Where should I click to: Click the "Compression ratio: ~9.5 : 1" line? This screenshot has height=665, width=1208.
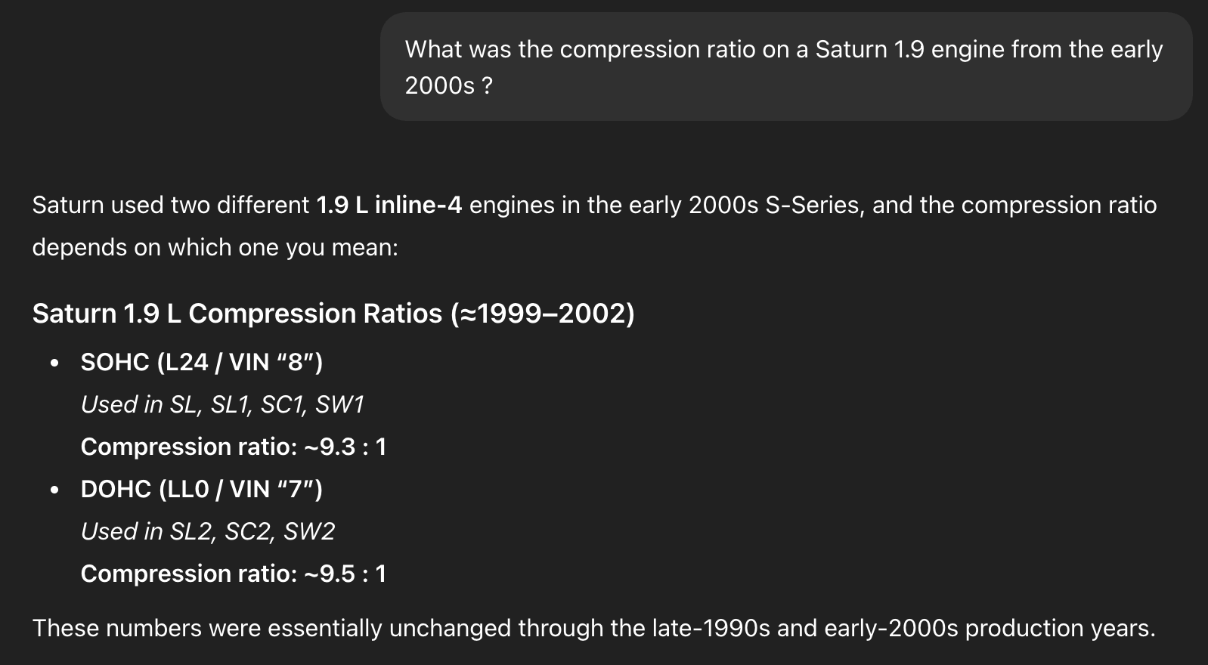[x=234, y=574]
